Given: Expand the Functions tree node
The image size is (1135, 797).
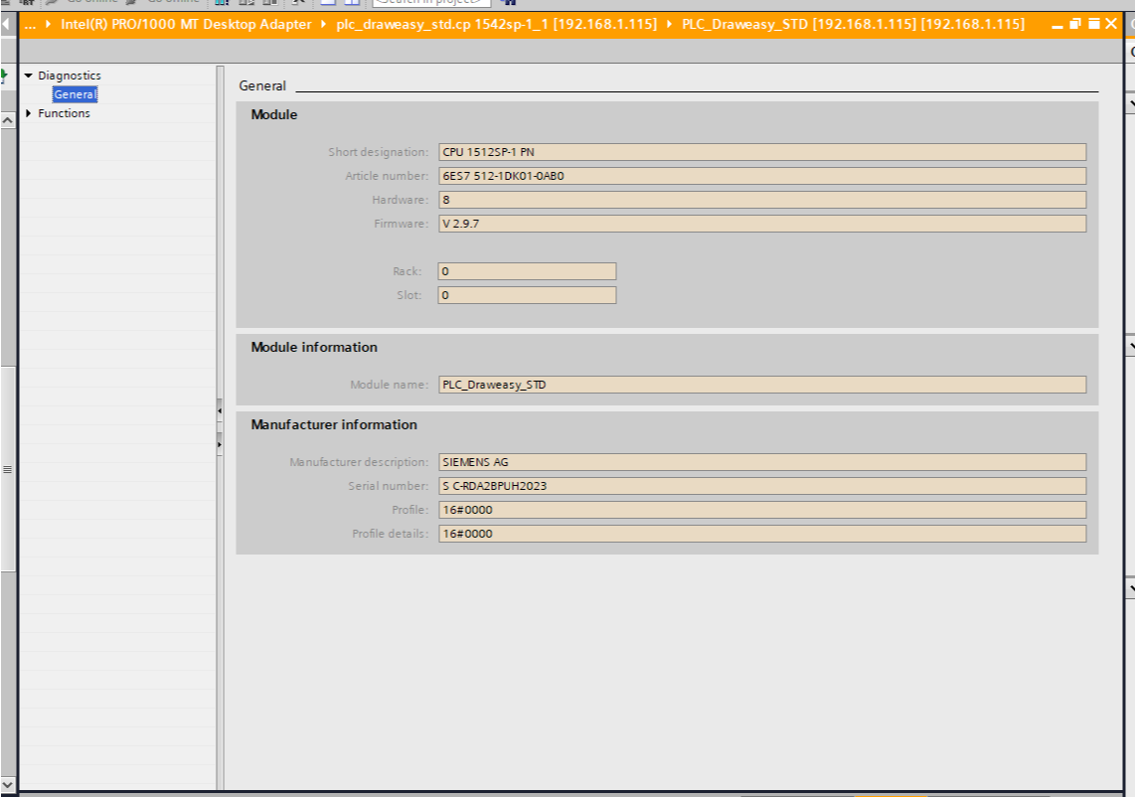Looking at the screenshot, I should pos(29,113).
